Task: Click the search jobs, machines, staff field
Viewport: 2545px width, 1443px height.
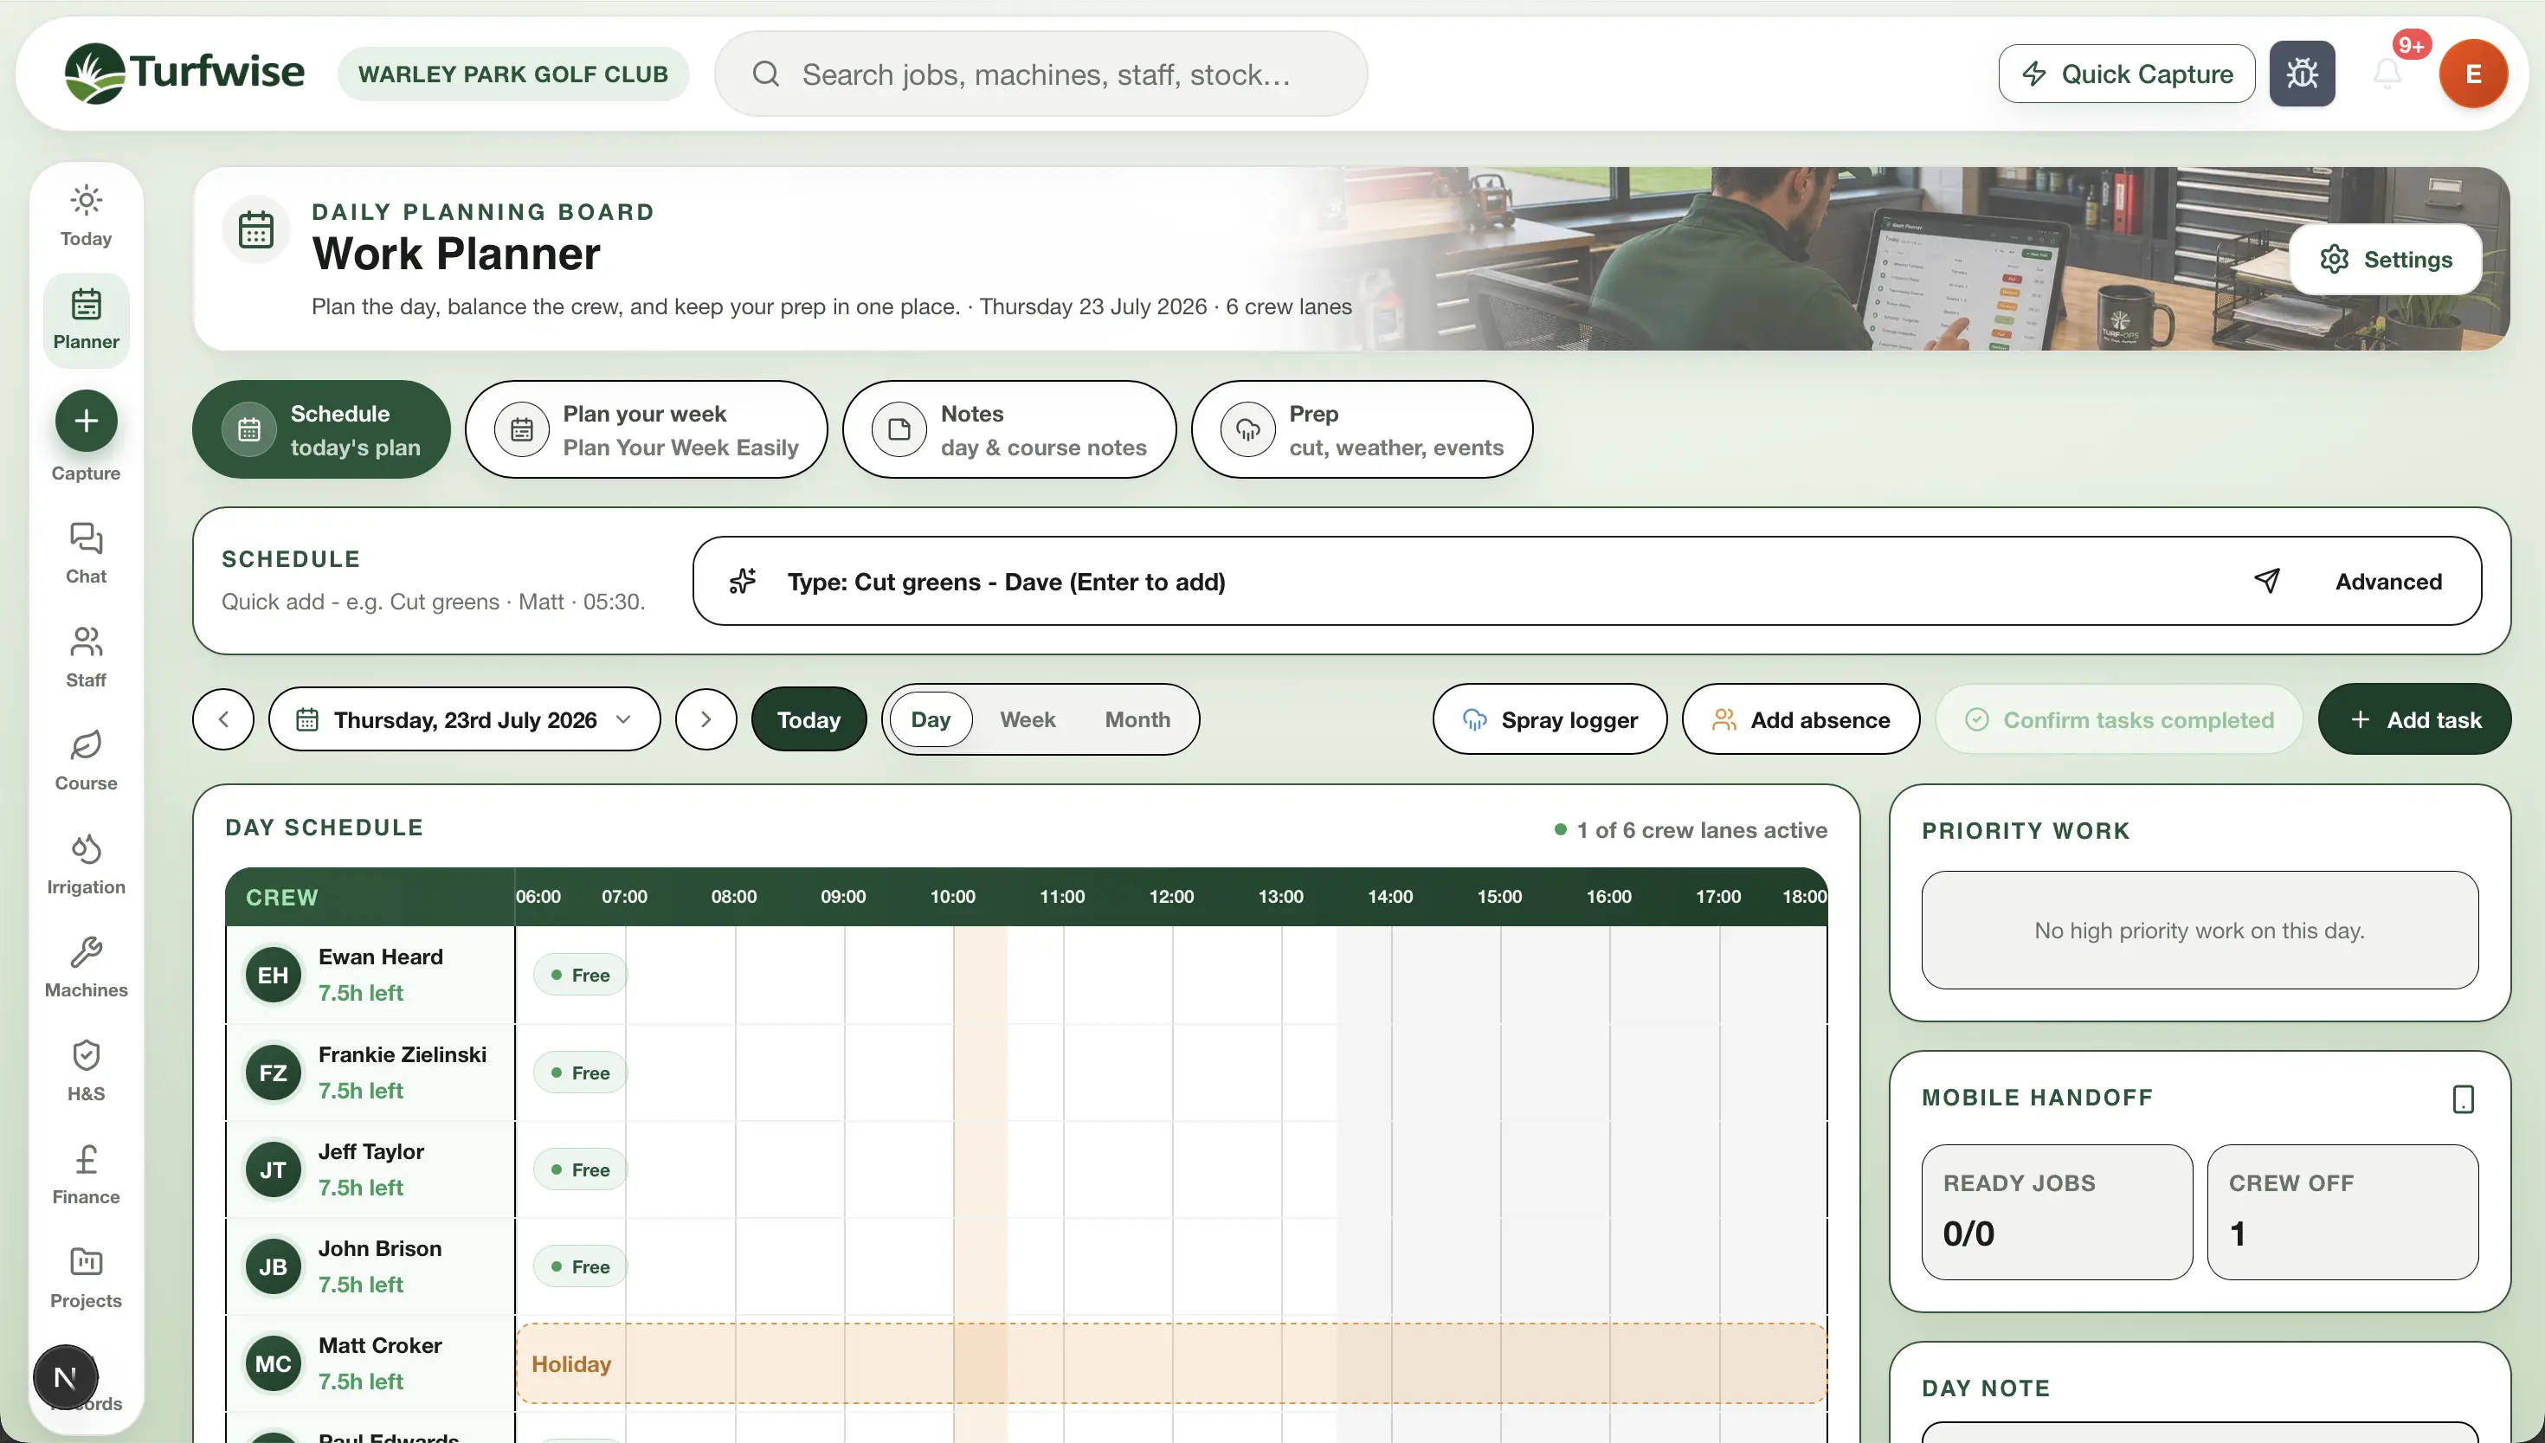Action: click(1041, 74)
